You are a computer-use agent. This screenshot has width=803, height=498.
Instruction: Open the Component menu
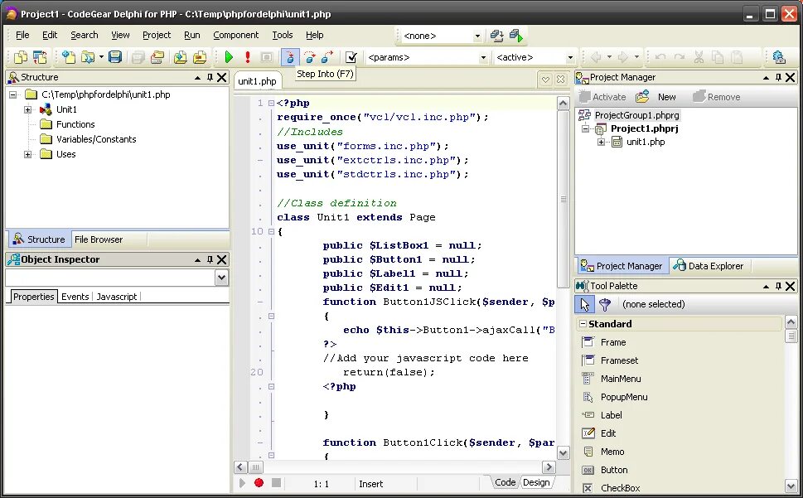click(x=235, y=35)
